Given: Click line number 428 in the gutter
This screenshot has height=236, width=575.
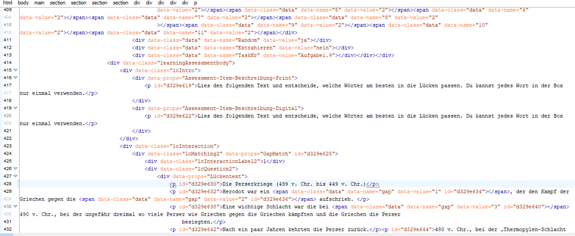Looking at the screenshot, I should [x=7, y=184].
